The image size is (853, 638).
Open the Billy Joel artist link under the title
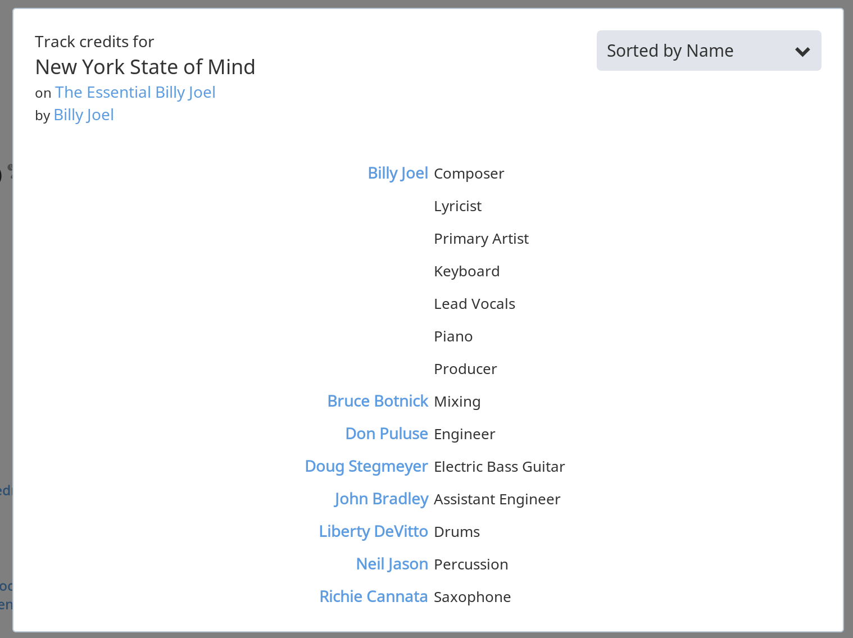click(84, 115)
